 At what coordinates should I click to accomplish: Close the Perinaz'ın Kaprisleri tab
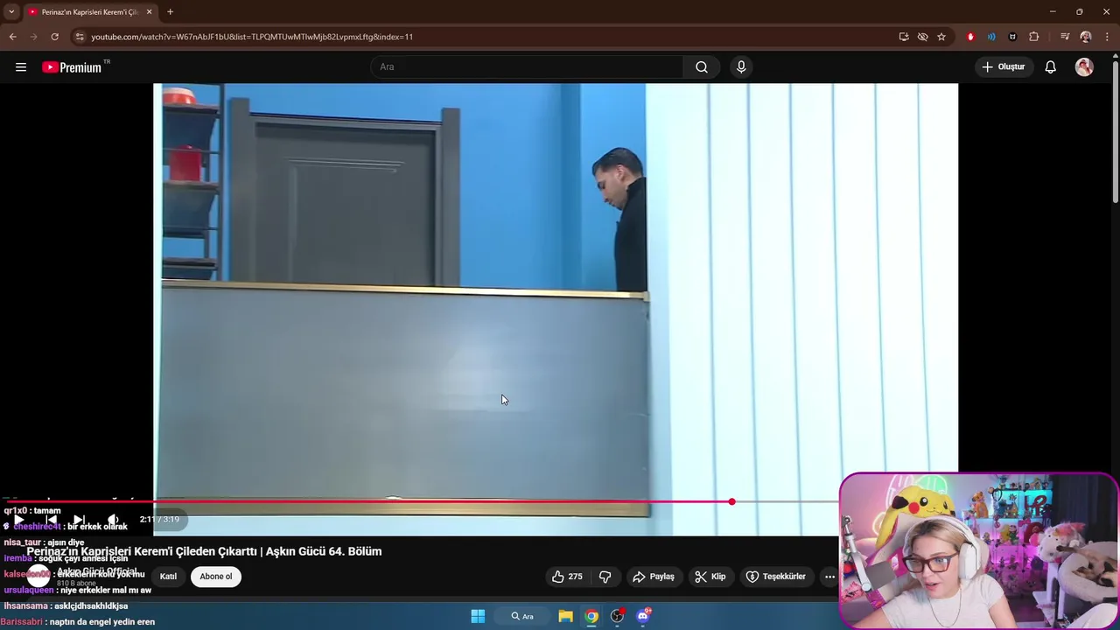tap(149, 12)
